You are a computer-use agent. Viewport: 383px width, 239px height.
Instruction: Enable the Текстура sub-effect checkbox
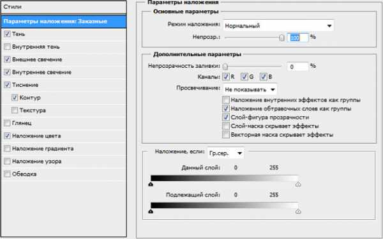coord(15,111)
